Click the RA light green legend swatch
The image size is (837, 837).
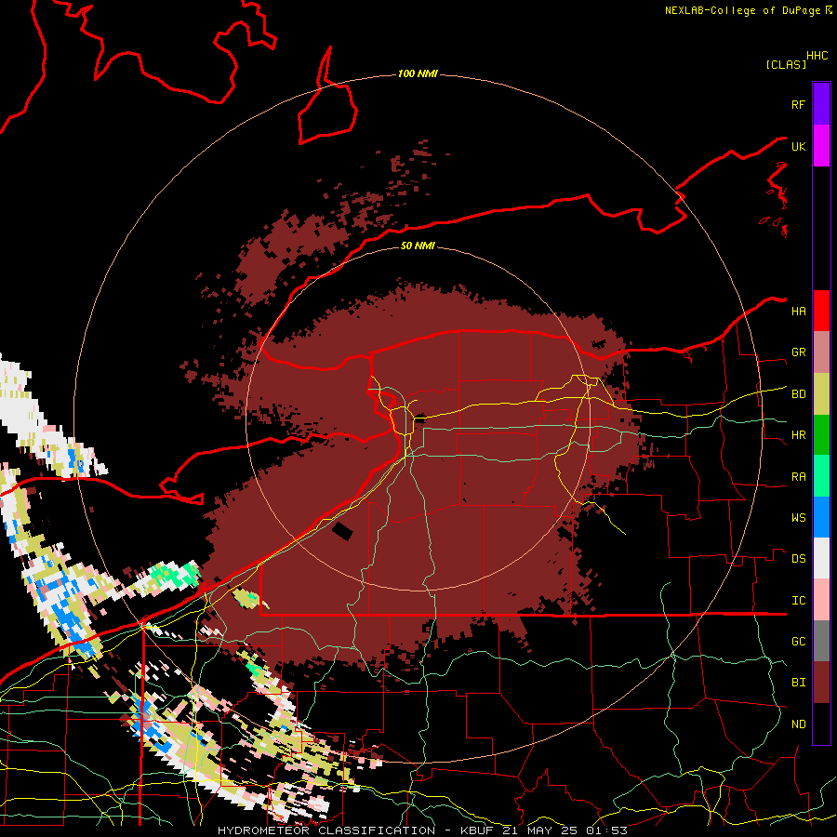821,476
